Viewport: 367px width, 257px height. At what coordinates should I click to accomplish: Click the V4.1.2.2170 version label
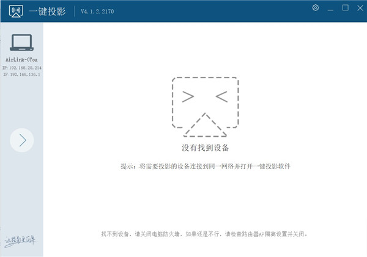pyautogui.click(x=97, y=12)
